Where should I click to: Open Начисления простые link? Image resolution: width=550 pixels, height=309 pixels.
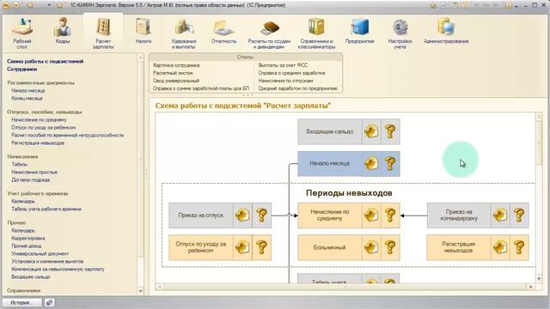34,172
